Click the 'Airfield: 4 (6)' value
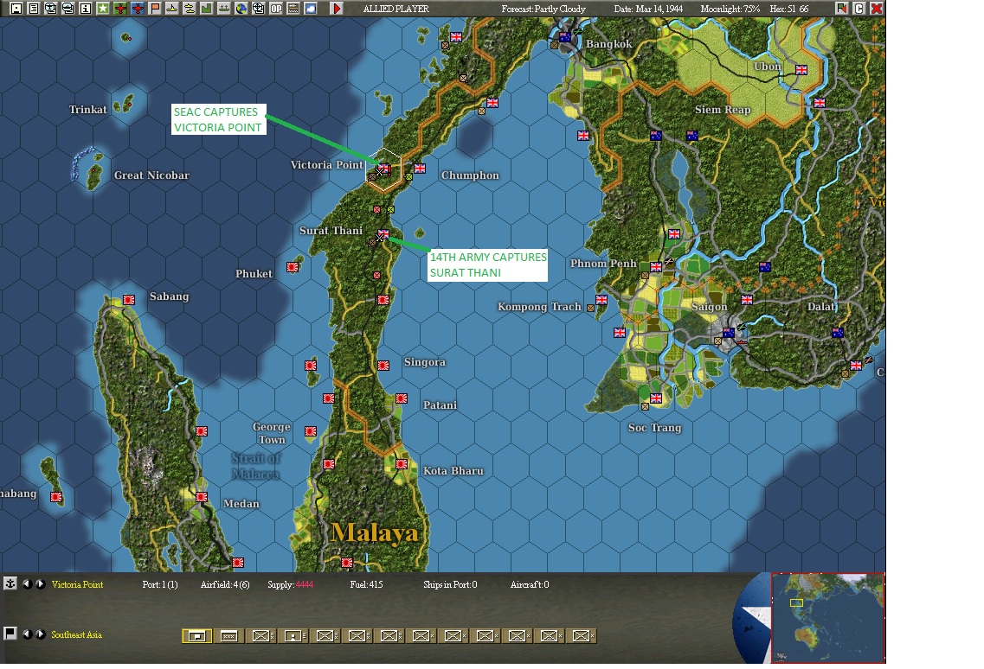The image size is (984, 669). [x=225, y=584]
